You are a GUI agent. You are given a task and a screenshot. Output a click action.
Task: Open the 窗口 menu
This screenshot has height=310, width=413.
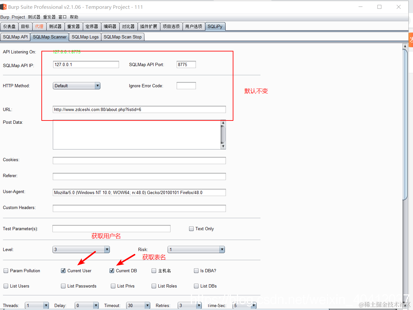63,17
